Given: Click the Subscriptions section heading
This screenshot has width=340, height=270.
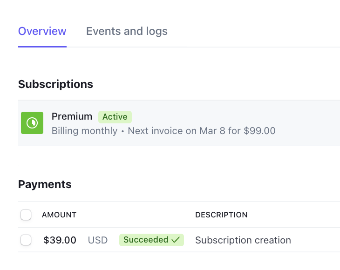Looking at the screenshot, I should point(55,84).
